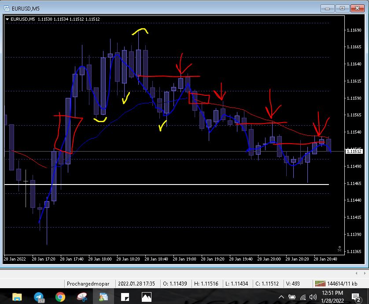Screen dimensions: 369x304
Task: Open the Action Center notifications icon
Action: click(356, 297)
